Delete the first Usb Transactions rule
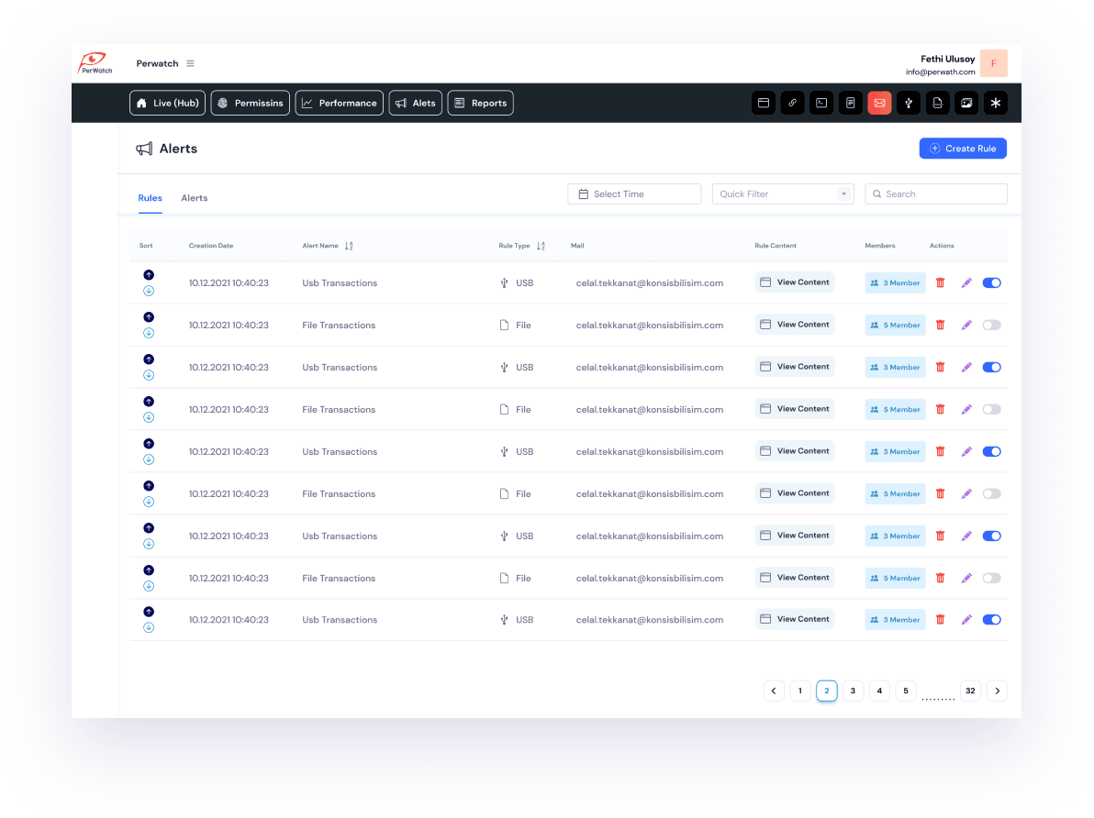This screenshot has height=818, width=1094. 940,283
